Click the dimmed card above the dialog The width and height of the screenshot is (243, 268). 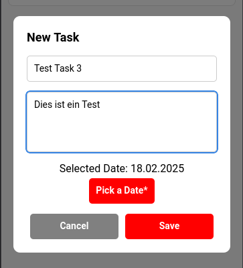[x=122, y=3]
